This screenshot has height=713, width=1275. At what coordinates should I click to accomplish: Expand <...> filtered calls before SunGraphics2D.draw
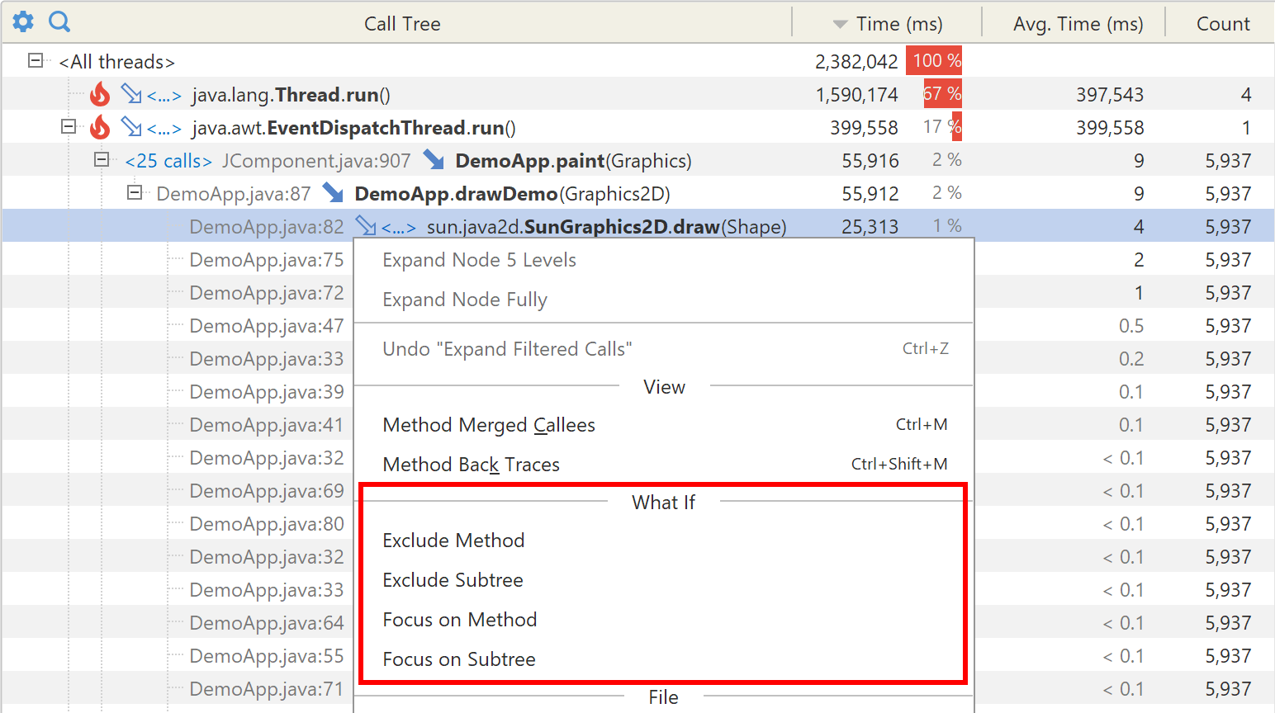[399, 228]
